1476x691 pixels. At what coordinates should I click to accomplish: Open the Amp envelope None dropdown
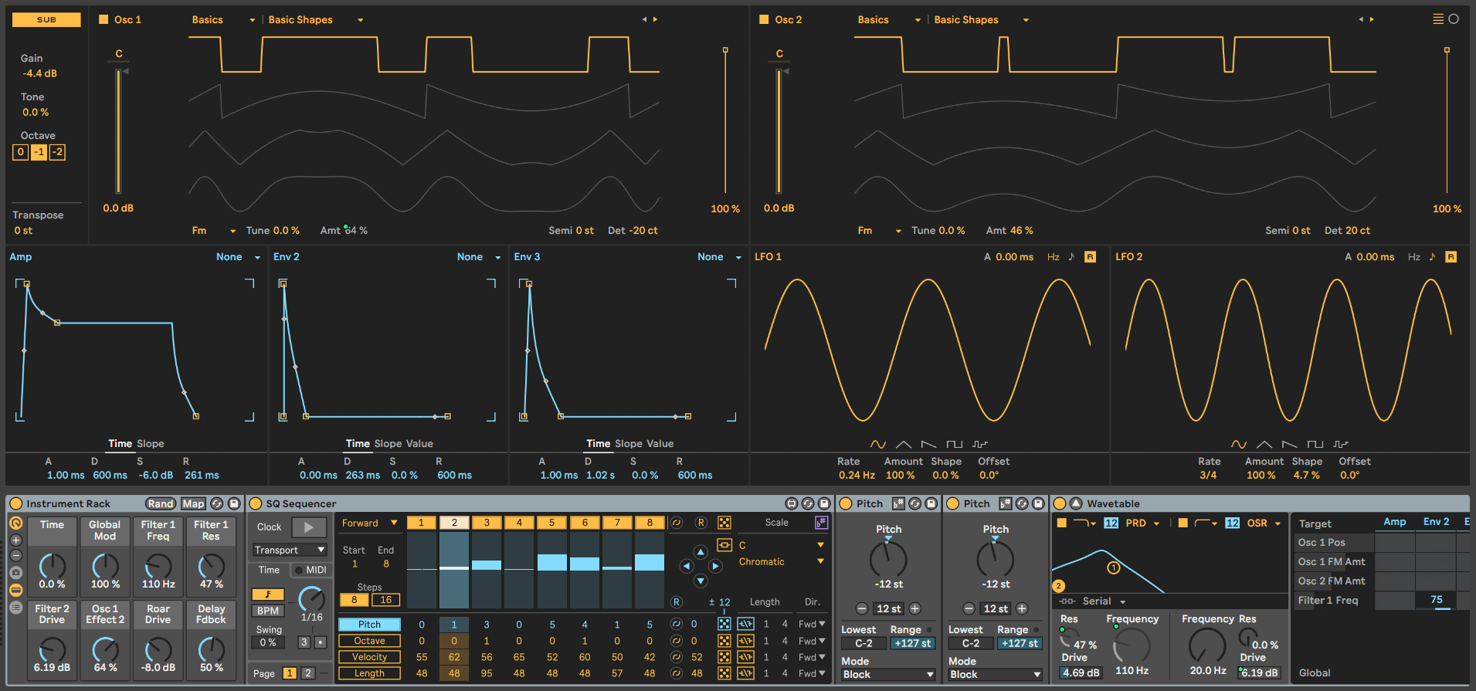pyautogui.click(x=238, y=257)
